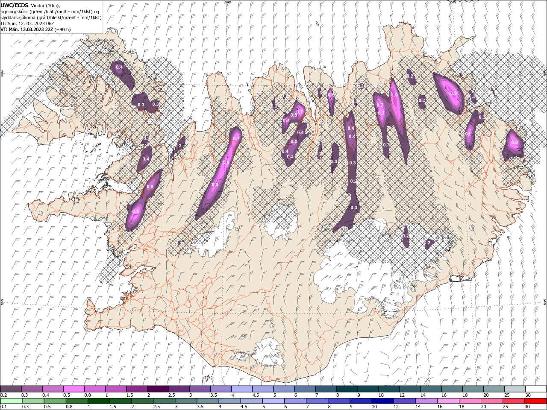The width and height of the screenshot is (547, 410).
Task: Pick the bright red final swatch in lower legend row
Action: click(535, 401)
